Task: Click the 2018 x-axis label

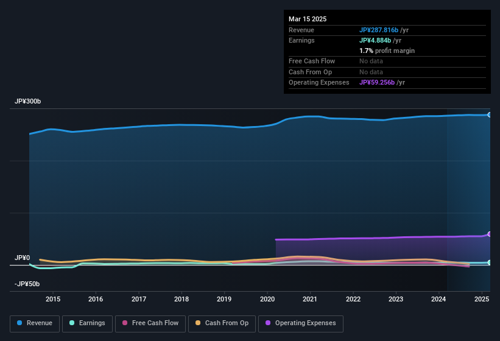Action: tap(181, 299)
